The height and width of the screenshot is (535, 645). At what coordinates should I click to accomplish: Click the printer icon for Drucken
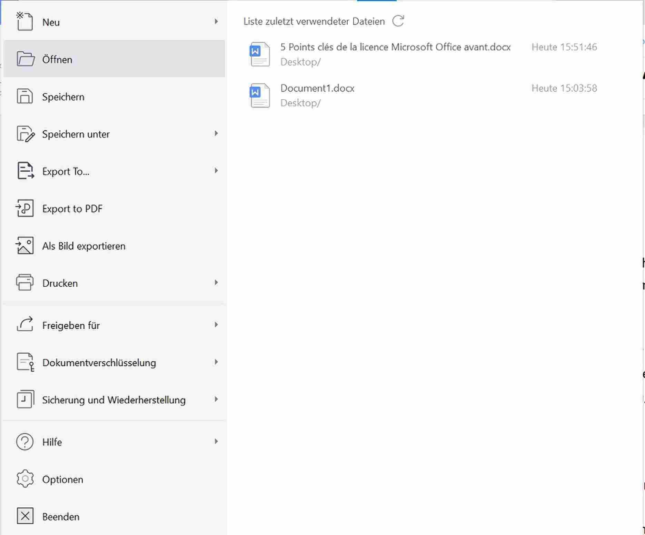coord(24,283)
